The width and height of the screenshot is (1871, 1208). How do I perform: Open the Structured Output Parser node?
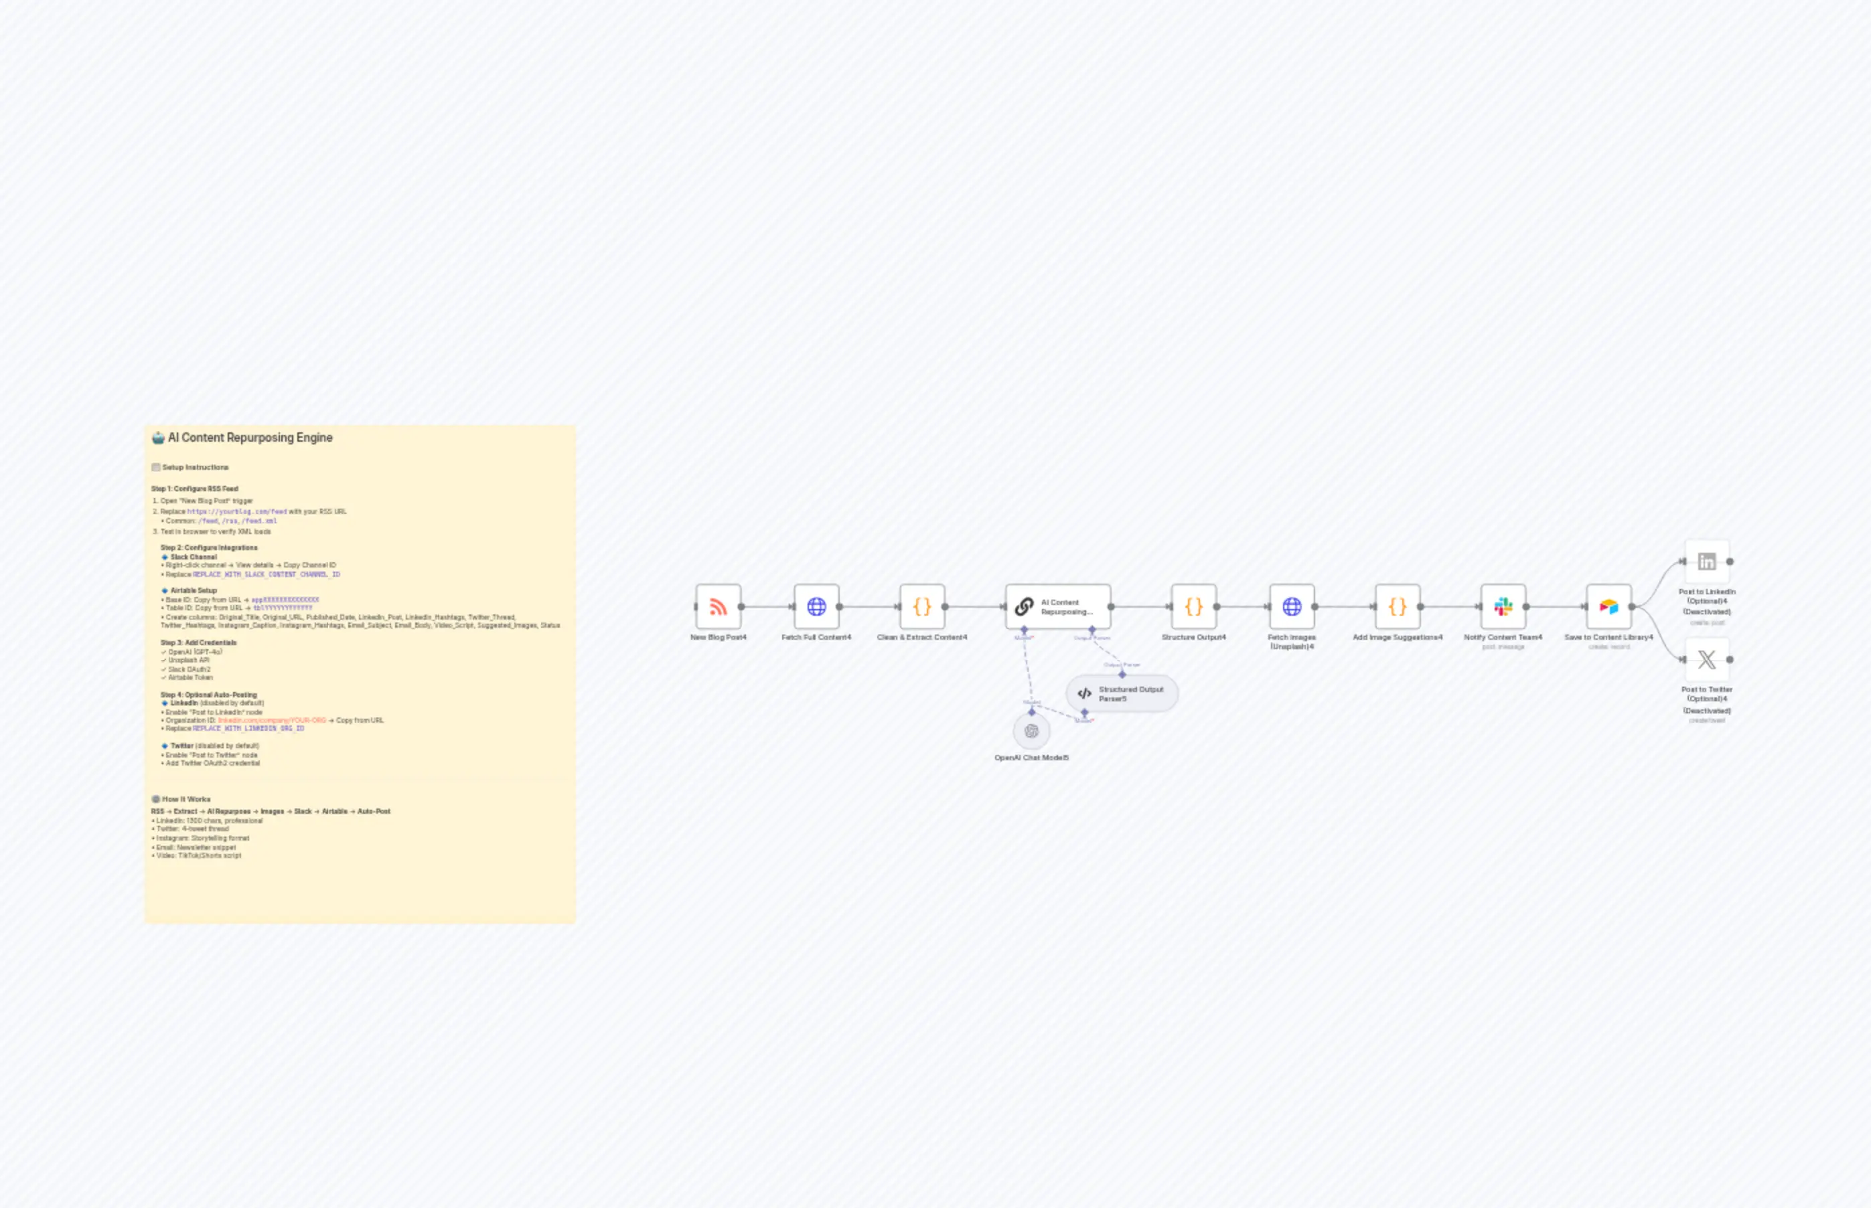pos(1122,693)
